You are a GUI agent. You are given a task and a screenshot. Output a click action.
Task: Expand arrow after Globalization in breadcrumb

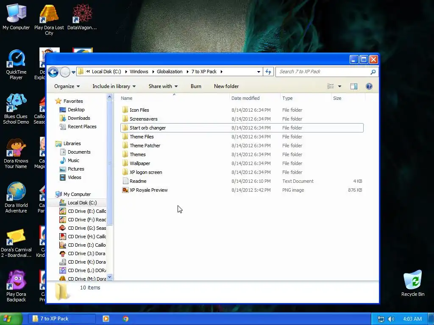point(187,72)
